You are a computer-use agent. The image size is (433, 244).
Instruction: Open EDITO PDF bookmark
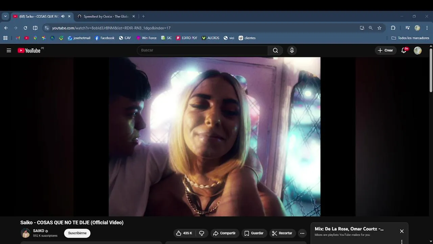187,38
